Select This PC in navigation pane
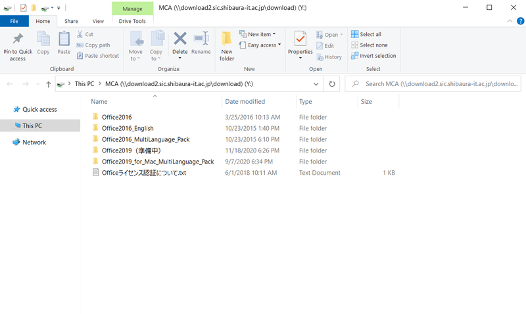 tap(32, 125)
